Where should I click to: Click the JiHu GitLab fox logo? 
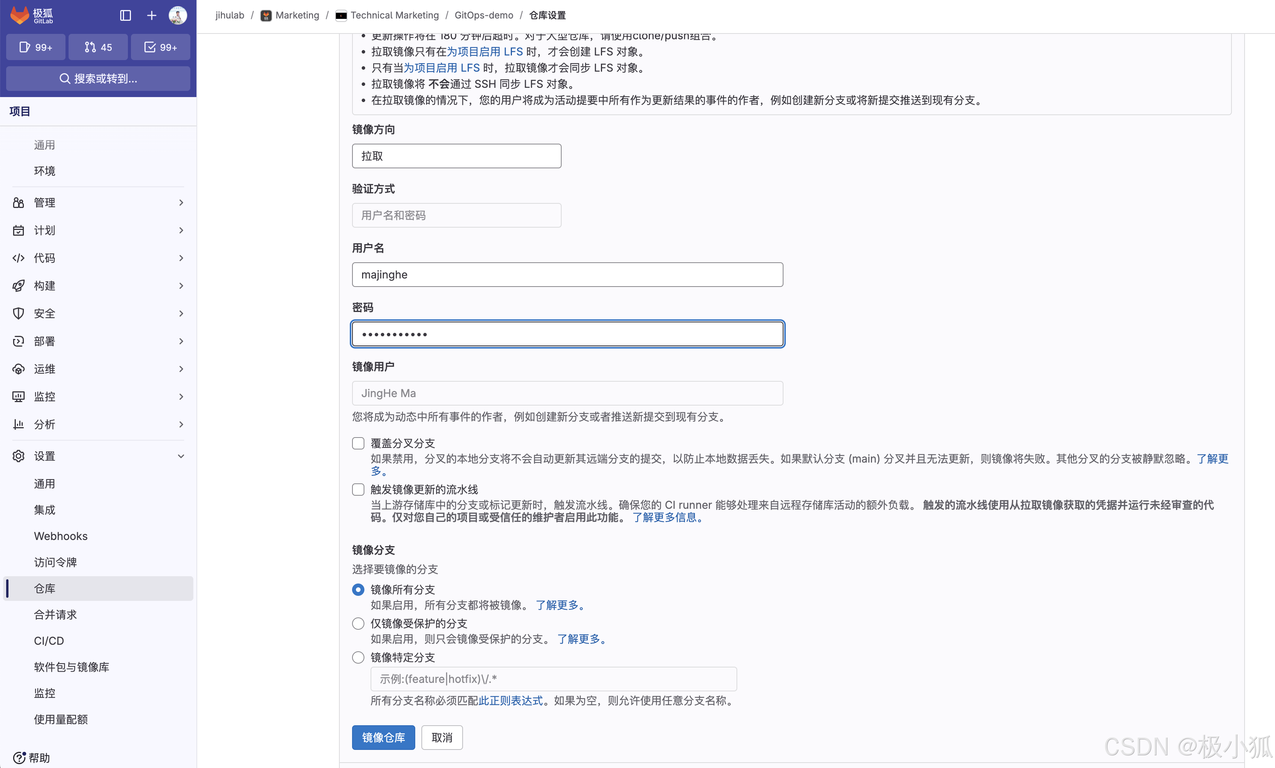[20, 15]
